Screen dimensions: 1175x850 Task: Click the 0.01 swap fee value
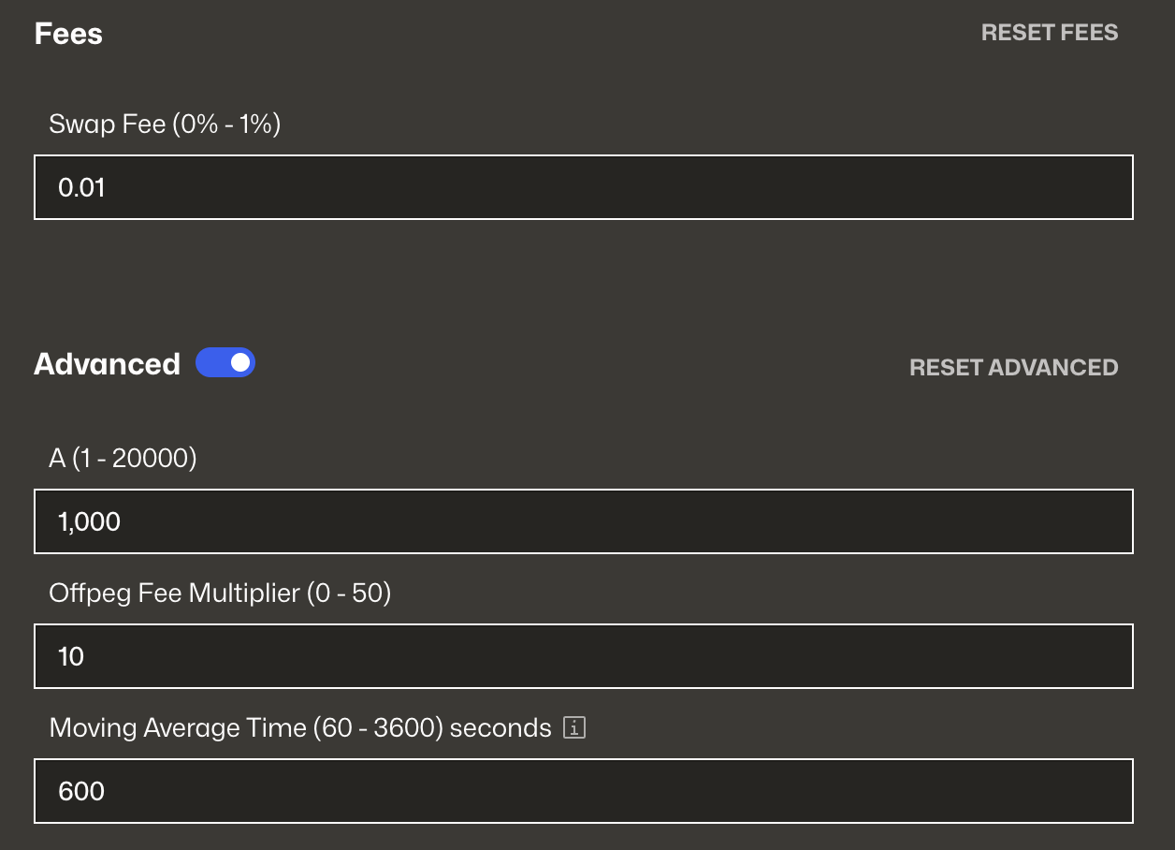(x=81, y=187)
